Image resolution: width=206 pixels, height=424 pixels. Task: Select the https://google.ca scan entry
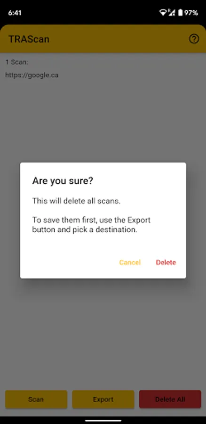(32, 75)
